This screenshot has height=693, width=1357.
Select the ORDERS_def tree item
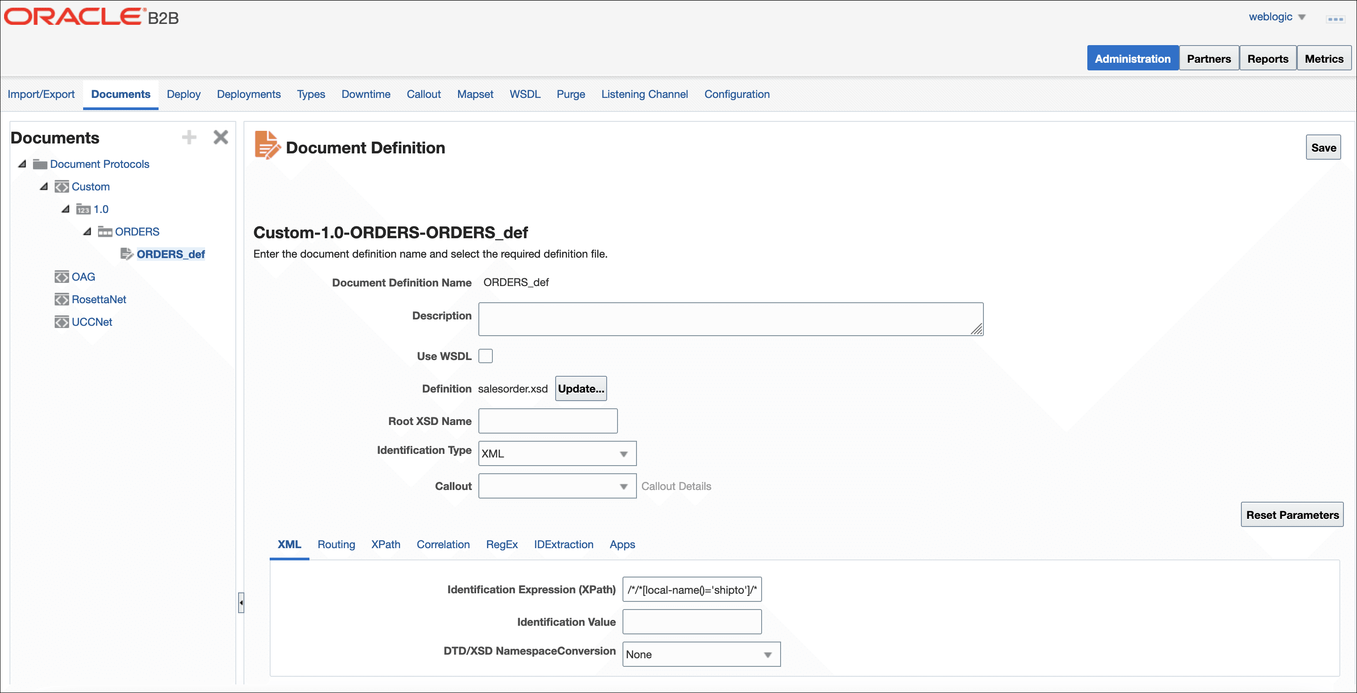(171, 254)
